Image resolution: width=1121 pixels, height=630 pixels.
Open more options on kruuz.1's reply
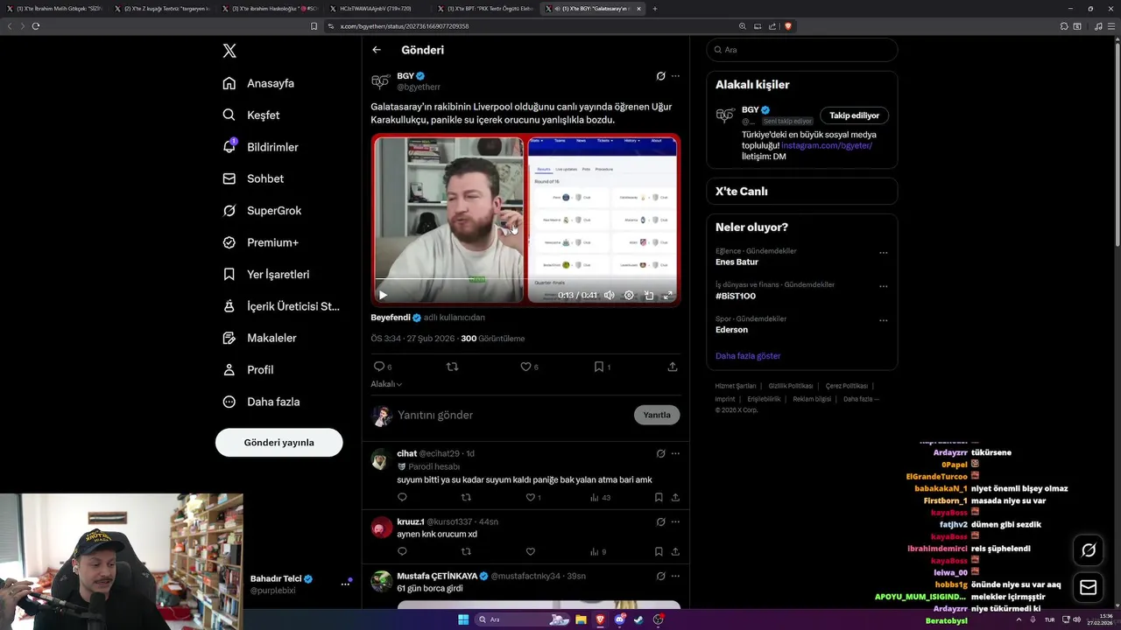point(675,521)
